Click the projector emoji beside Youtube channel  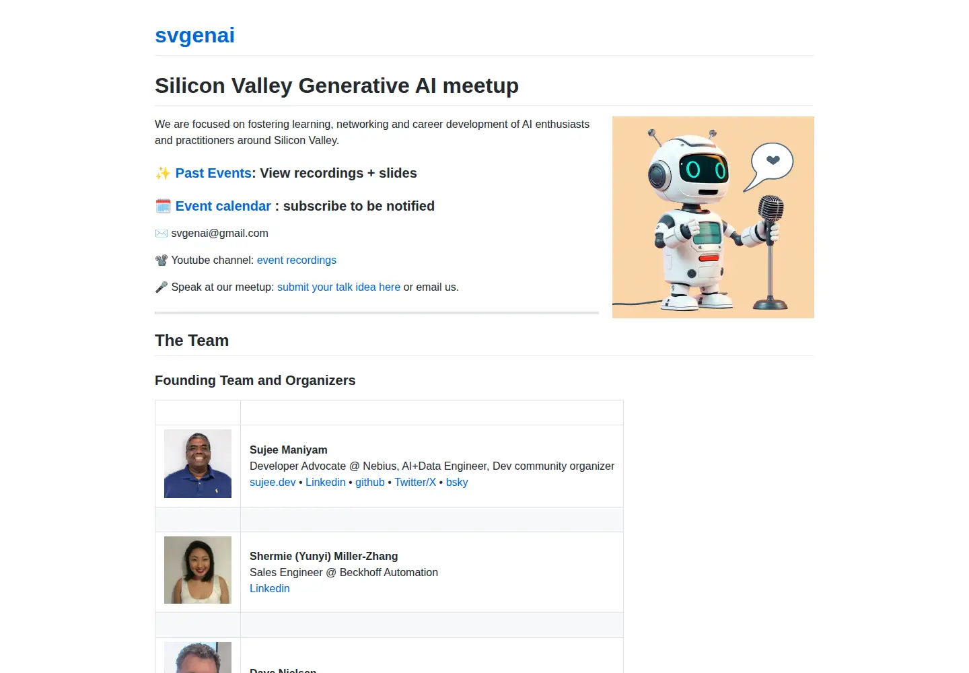(x=161, y=260)
